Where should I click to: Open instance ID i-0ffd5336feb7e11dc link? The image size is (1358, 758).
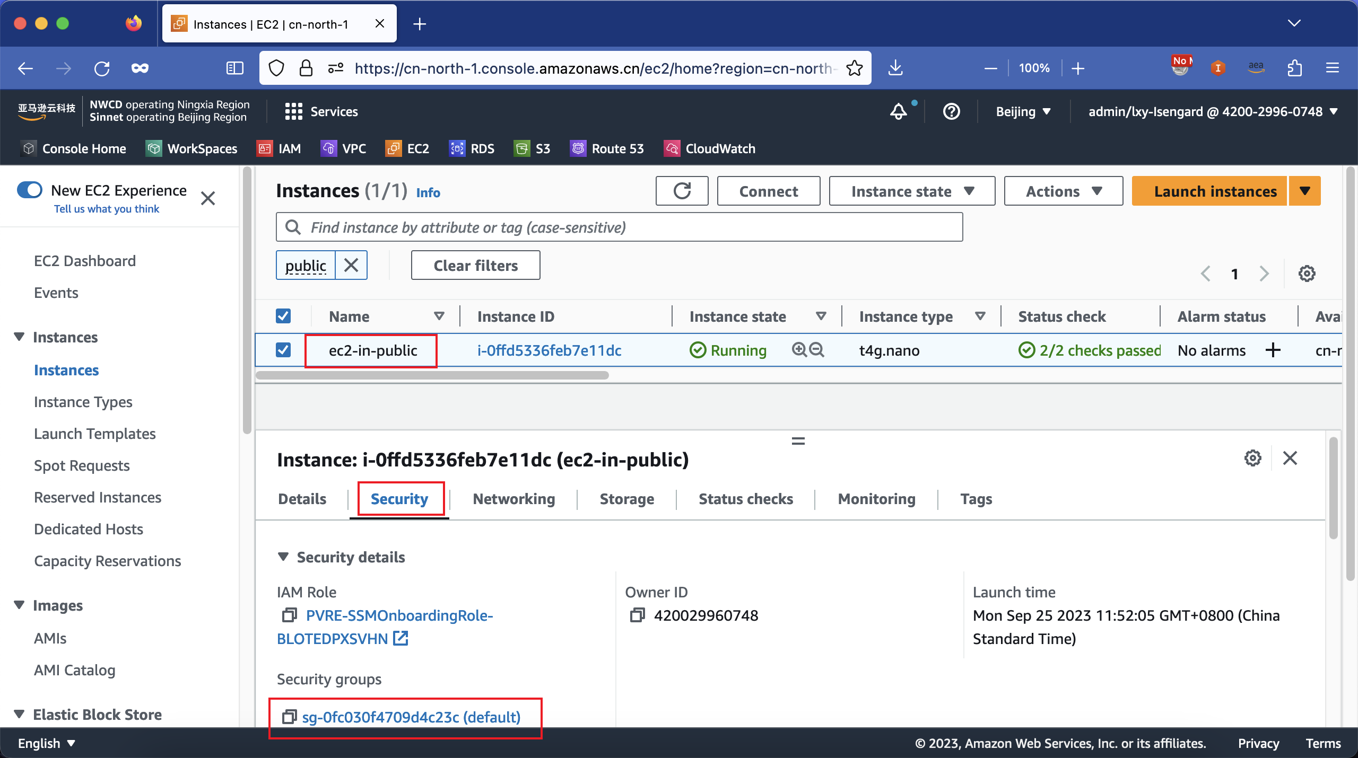click(x=549, y=350)
